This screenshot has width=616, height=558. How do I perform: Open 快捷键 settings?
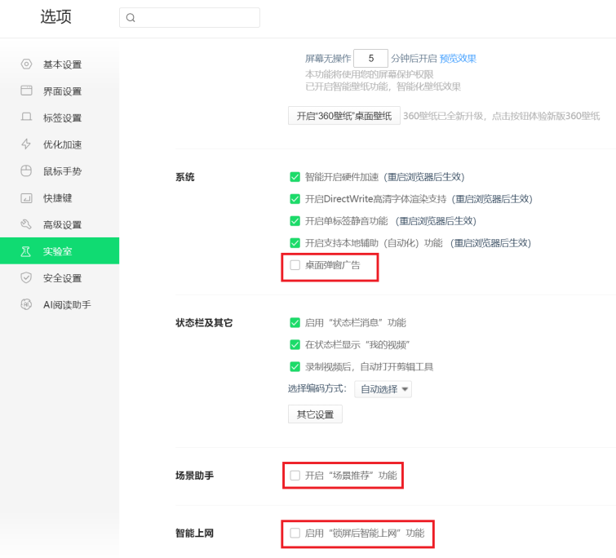(x=60, y=198)
